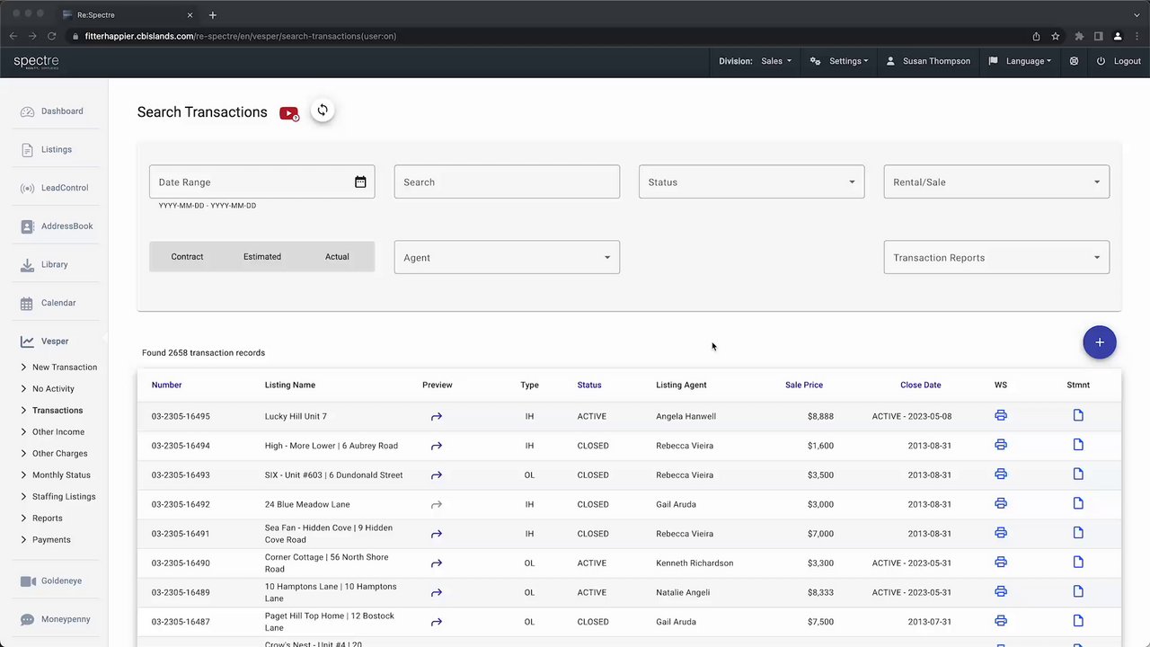
Task: Click the Goldeneye camera icon in sidebar
Action: click(28, 581)
